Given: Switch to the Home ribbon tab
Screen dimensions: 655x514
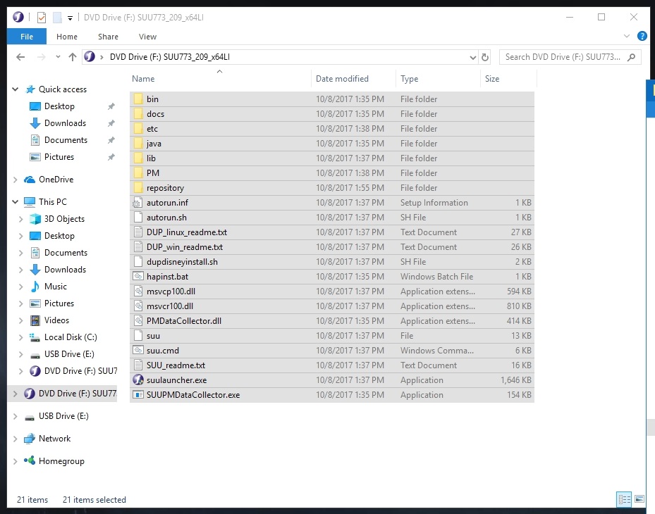Looking at the screenshot, I should (x=67, y=37).
